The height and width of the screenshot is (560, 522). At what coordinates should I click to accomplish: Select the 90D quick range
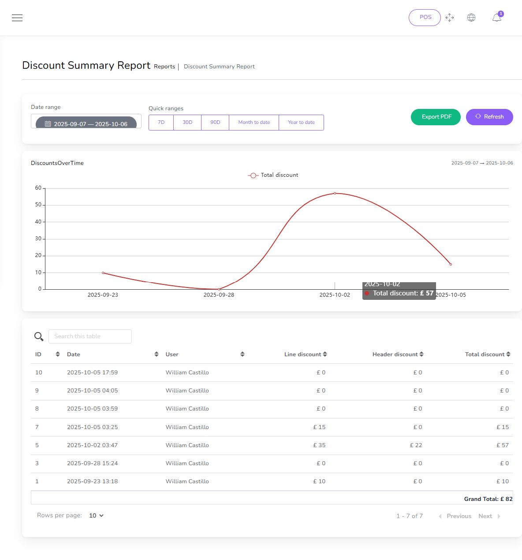pyautogui.click(x=215, y=123)
